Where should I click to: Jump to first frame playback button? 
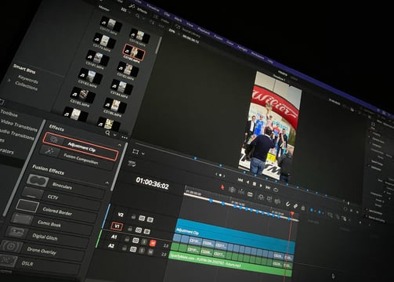coord(240,180)
